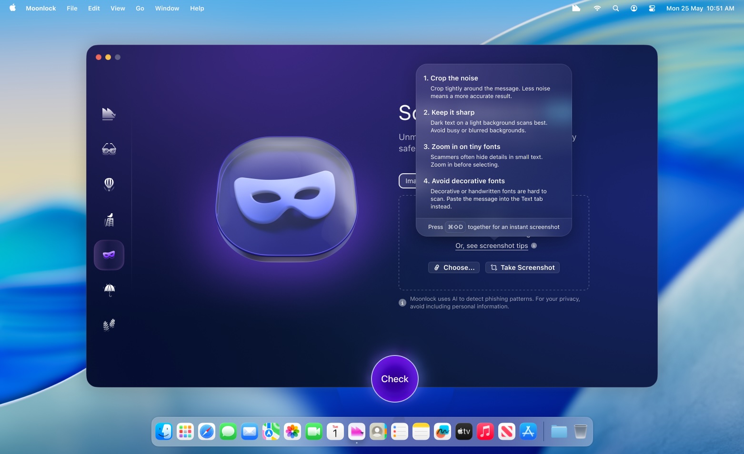Open the Moonlock application menu
Image resolution: width=744 pixels, height=454 pixels.
point(41,8)
